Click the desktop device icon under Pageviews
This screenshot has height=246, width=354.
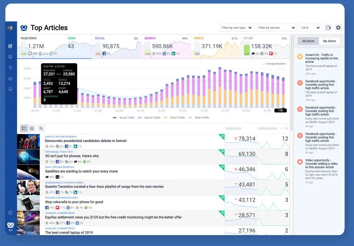30,54
